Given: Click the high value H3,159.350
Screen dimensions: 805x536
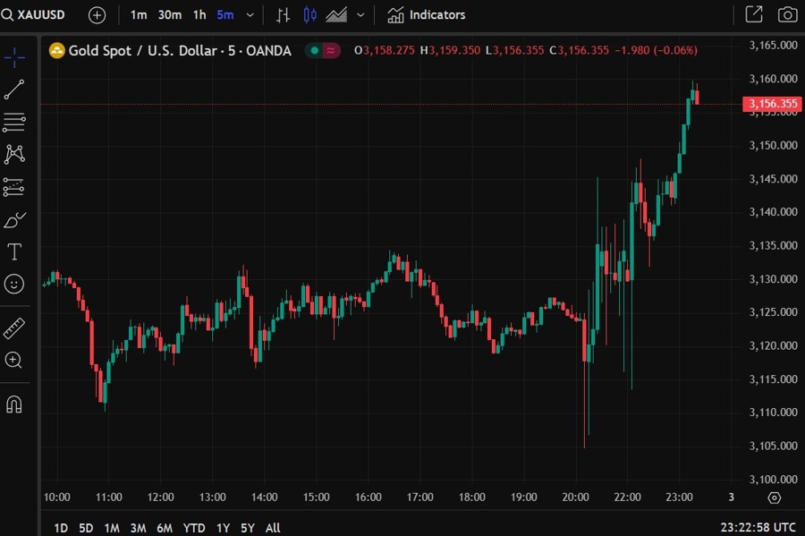Looking at the screenshot, I should coord(450,50).
